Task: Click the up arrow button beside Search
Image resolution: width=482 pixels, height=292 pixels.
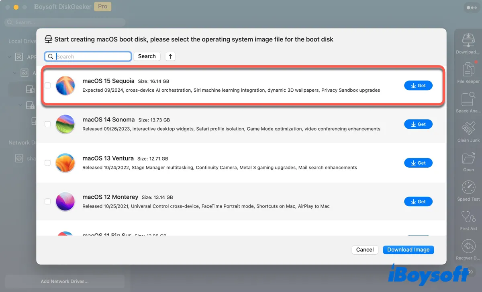Action: point(170,56)
